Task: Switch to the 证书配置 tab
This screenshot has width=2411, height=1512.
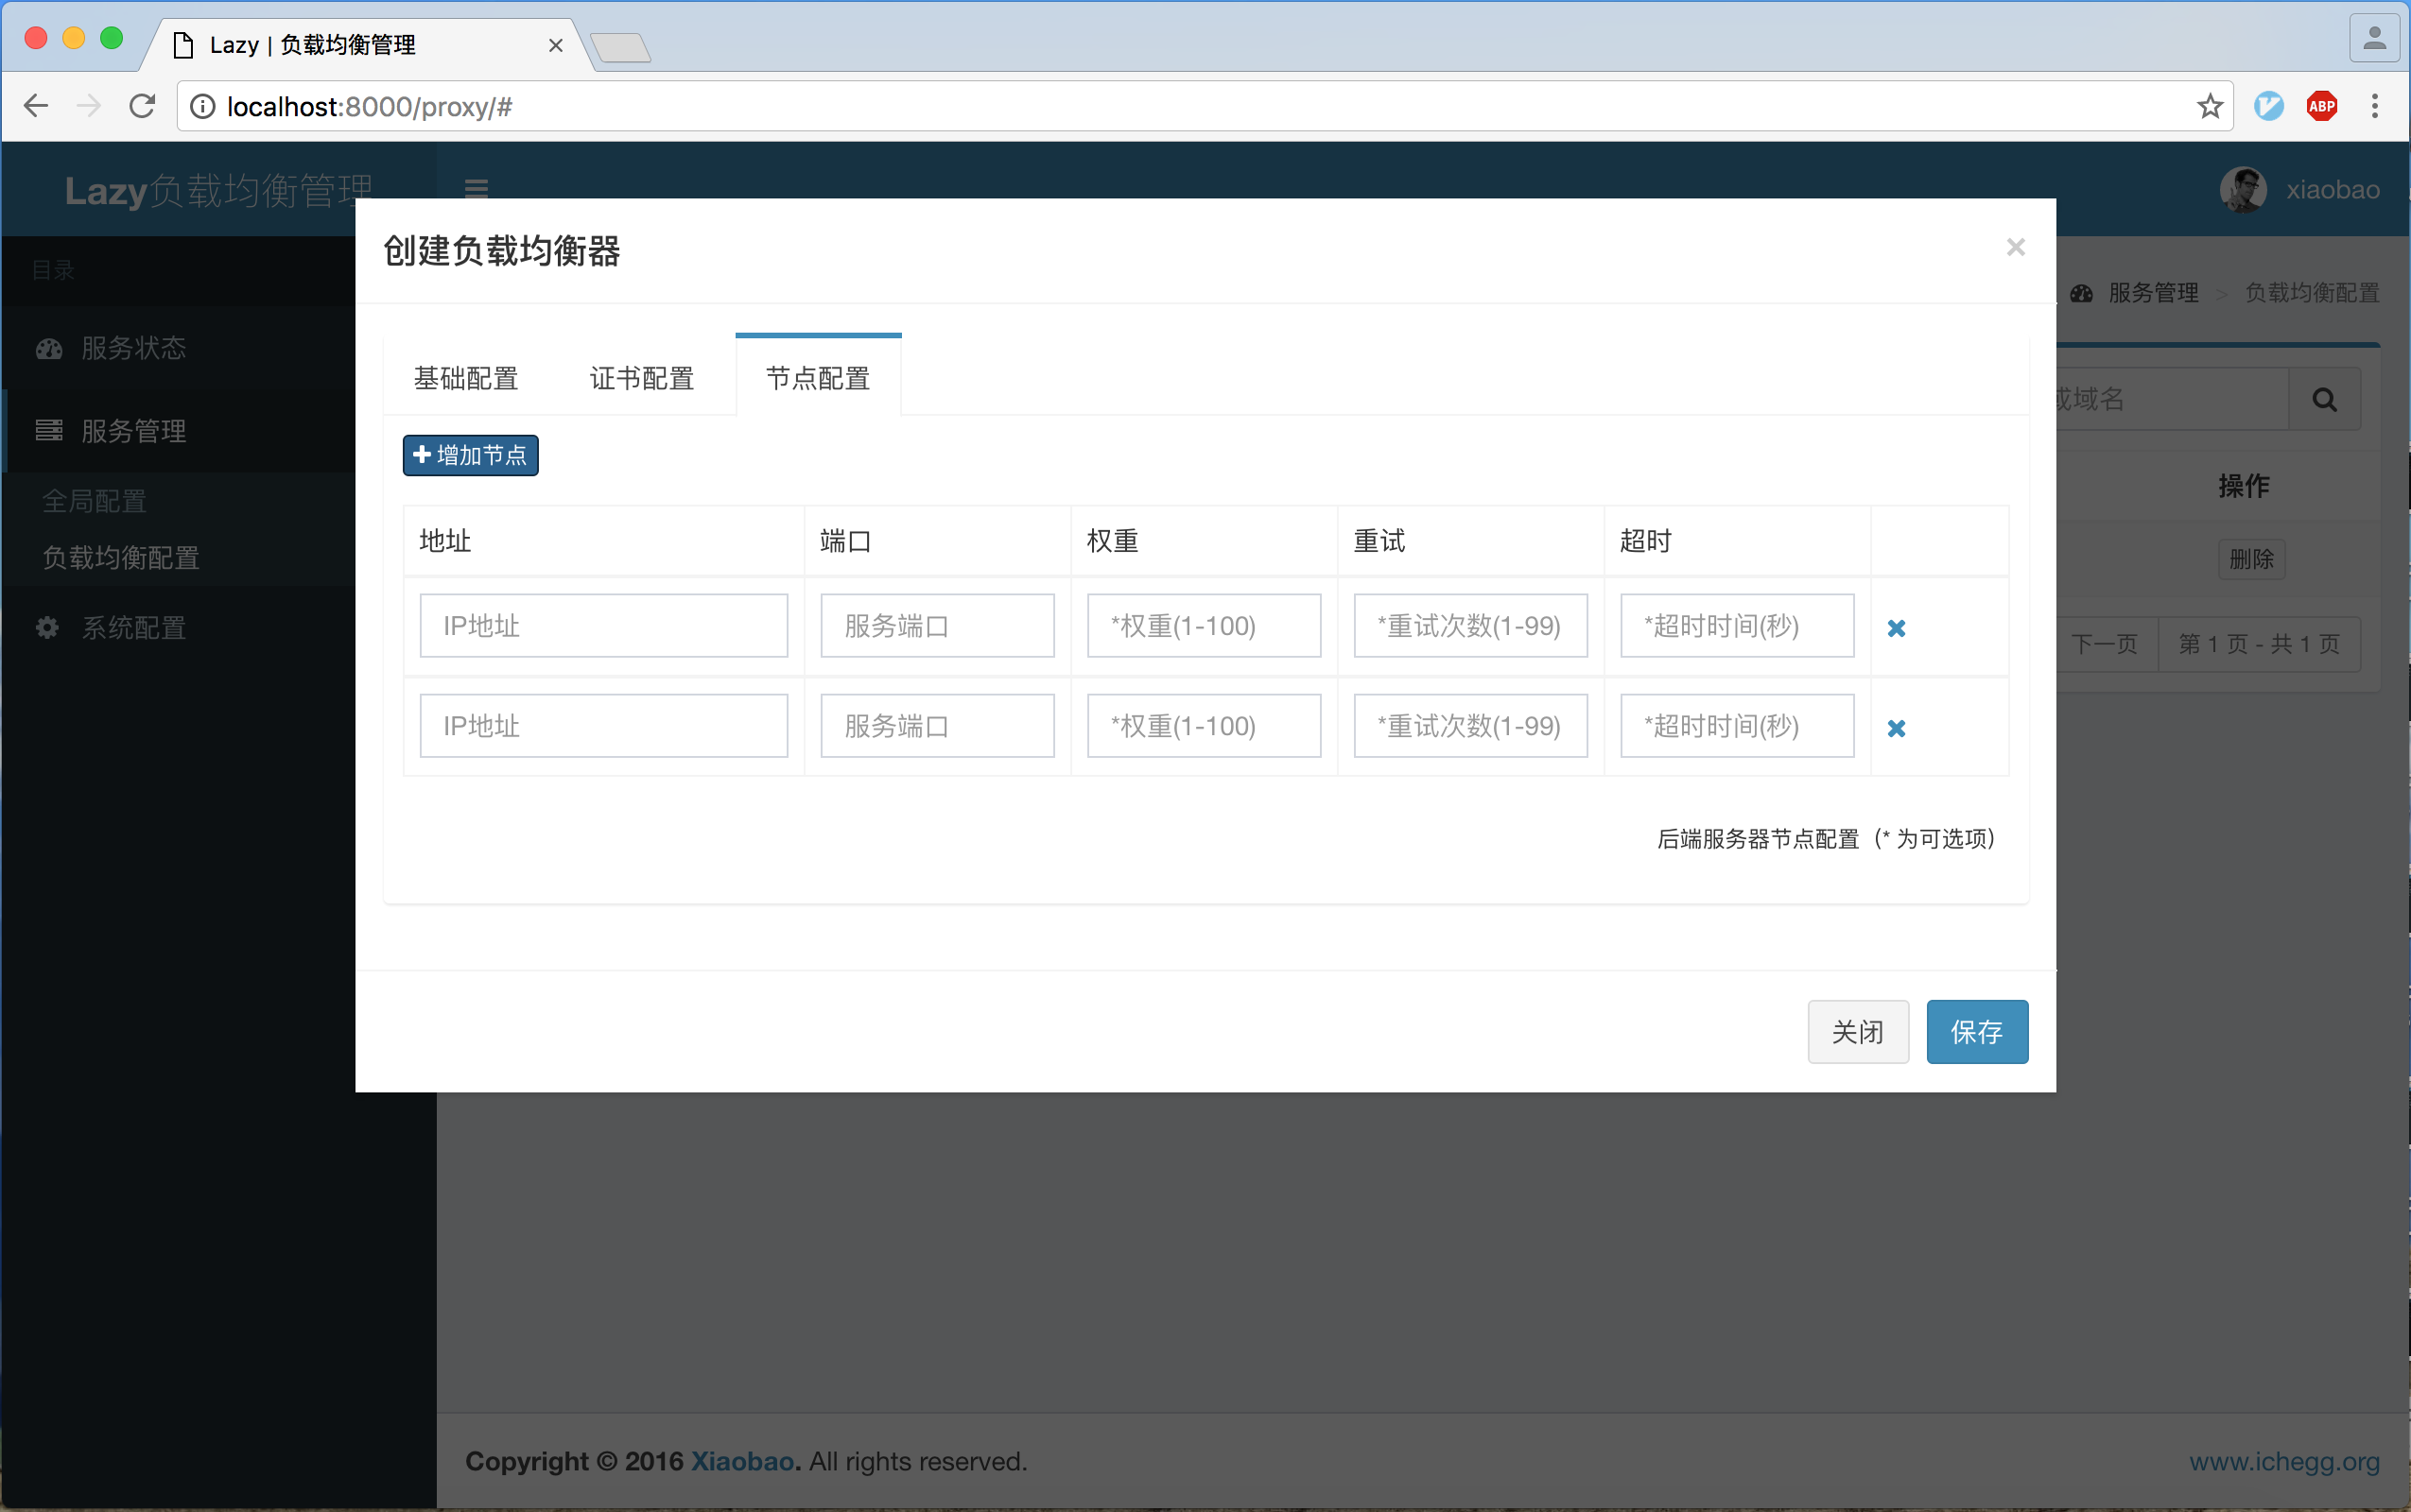Action: point(642,378)
